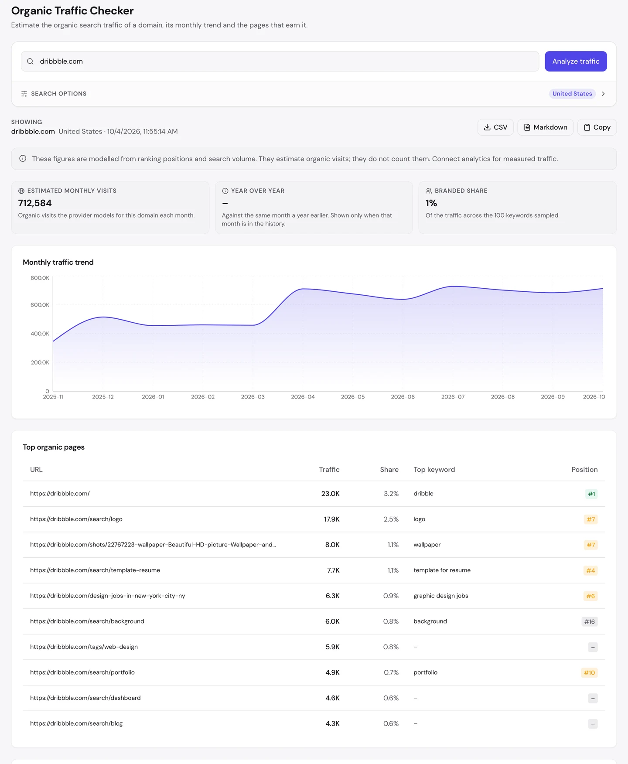Click the Top keyword column header
This screenshot has width=628, height=764.
coord(434,470)
